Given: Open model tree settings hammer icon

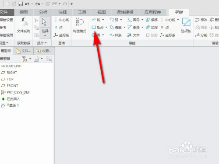Looking at the screenshot, I should (25, 59).
